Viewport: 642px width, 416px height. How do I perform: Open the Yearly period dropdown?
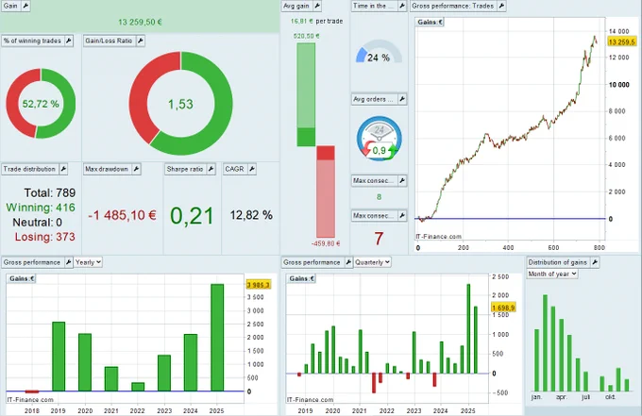coord(88,262)
